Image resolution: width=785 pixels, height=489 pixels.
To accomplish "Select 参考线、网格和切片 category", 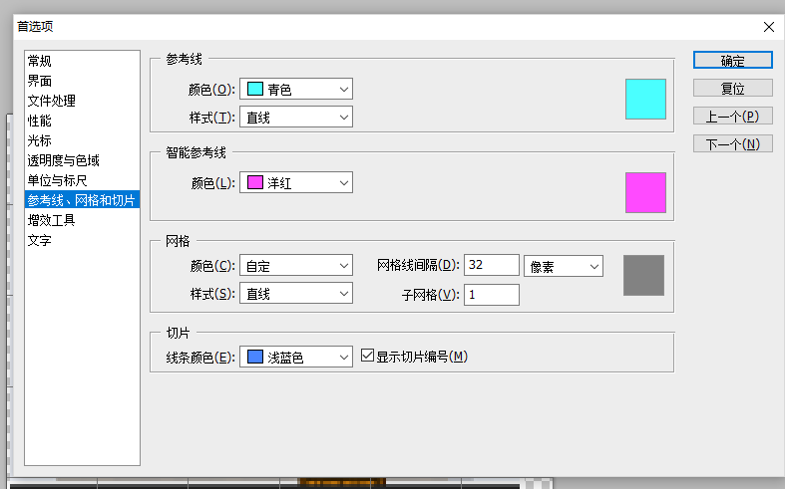I will (x=82, y=200).
